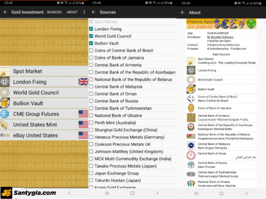Open eBay United States list entry
Screen dimensions: 266x199
coord(44,135)
